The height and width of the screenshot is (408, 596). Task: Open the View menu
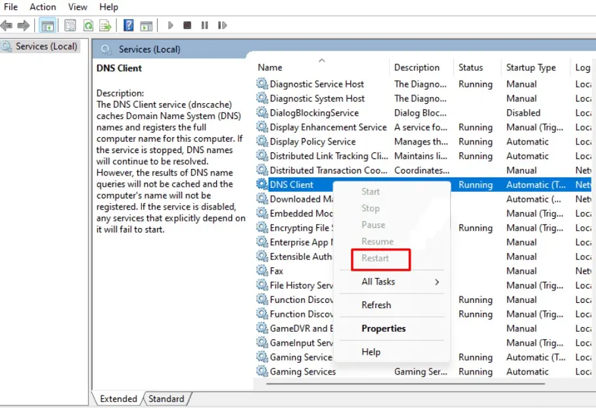pos(77,7)
